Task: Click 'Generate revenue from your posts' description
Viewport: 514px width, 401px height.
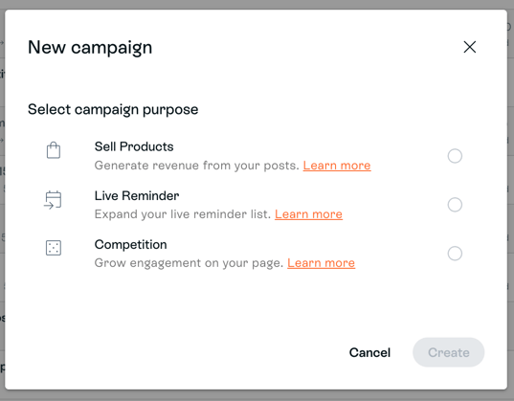Action: 196,166
